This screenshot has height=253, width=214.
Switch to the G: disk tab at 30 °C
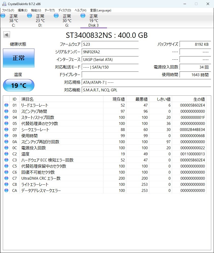[67, 21]
